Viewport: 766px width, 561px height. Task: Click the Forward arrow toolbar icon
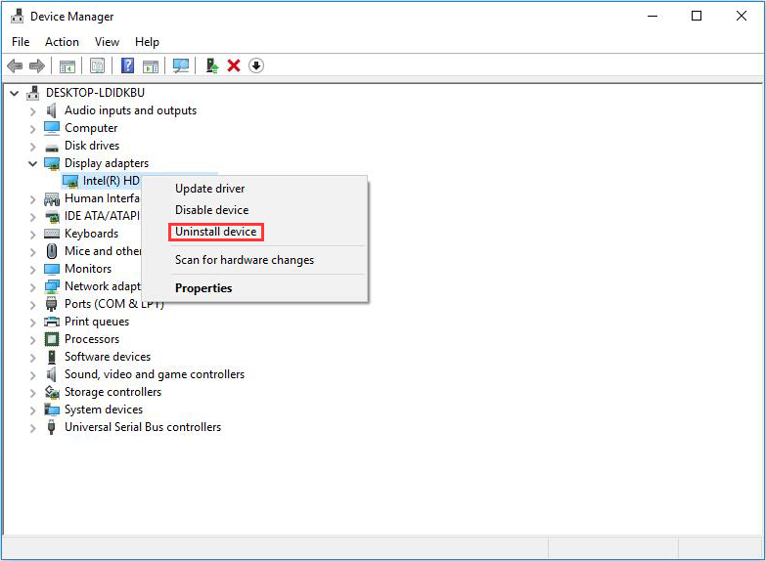[x=37, y=65]
